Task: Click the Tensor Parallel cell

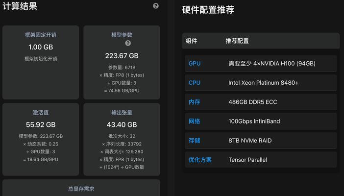Action: point(247,160)
